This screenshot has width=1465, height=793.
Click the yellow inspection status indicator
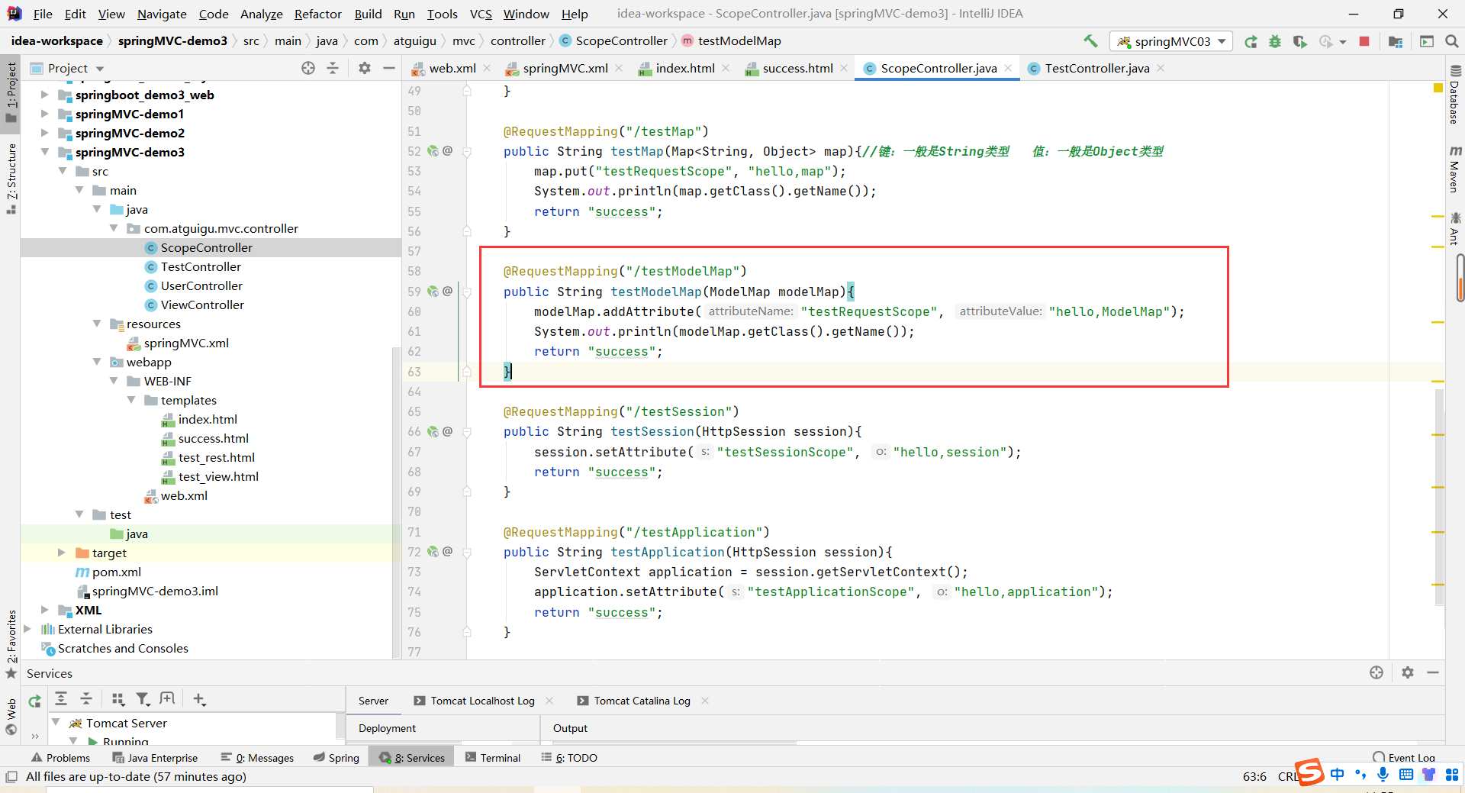[1438, 89]
